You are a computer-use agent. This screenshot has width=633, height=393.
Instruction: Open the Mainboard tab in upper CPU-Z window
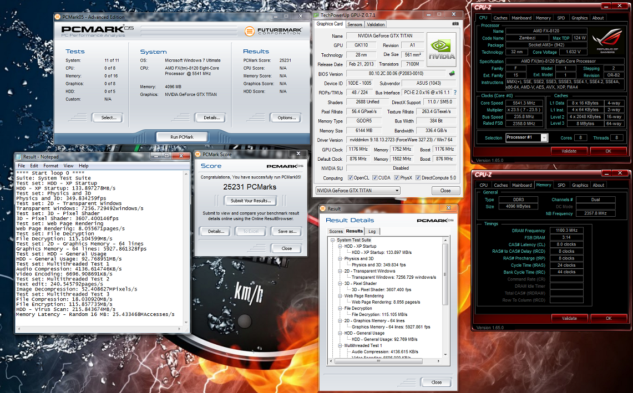point(521,18)
